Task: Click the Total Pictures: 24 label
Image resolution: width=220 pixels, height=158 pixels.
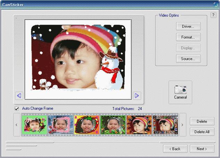Action: click(x=127, y=109)
